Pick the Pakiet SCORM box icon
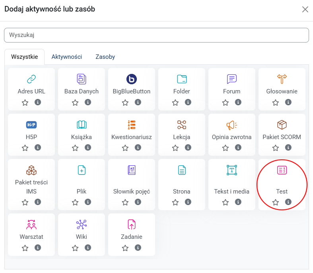313x273 pixels. (282, 125)
